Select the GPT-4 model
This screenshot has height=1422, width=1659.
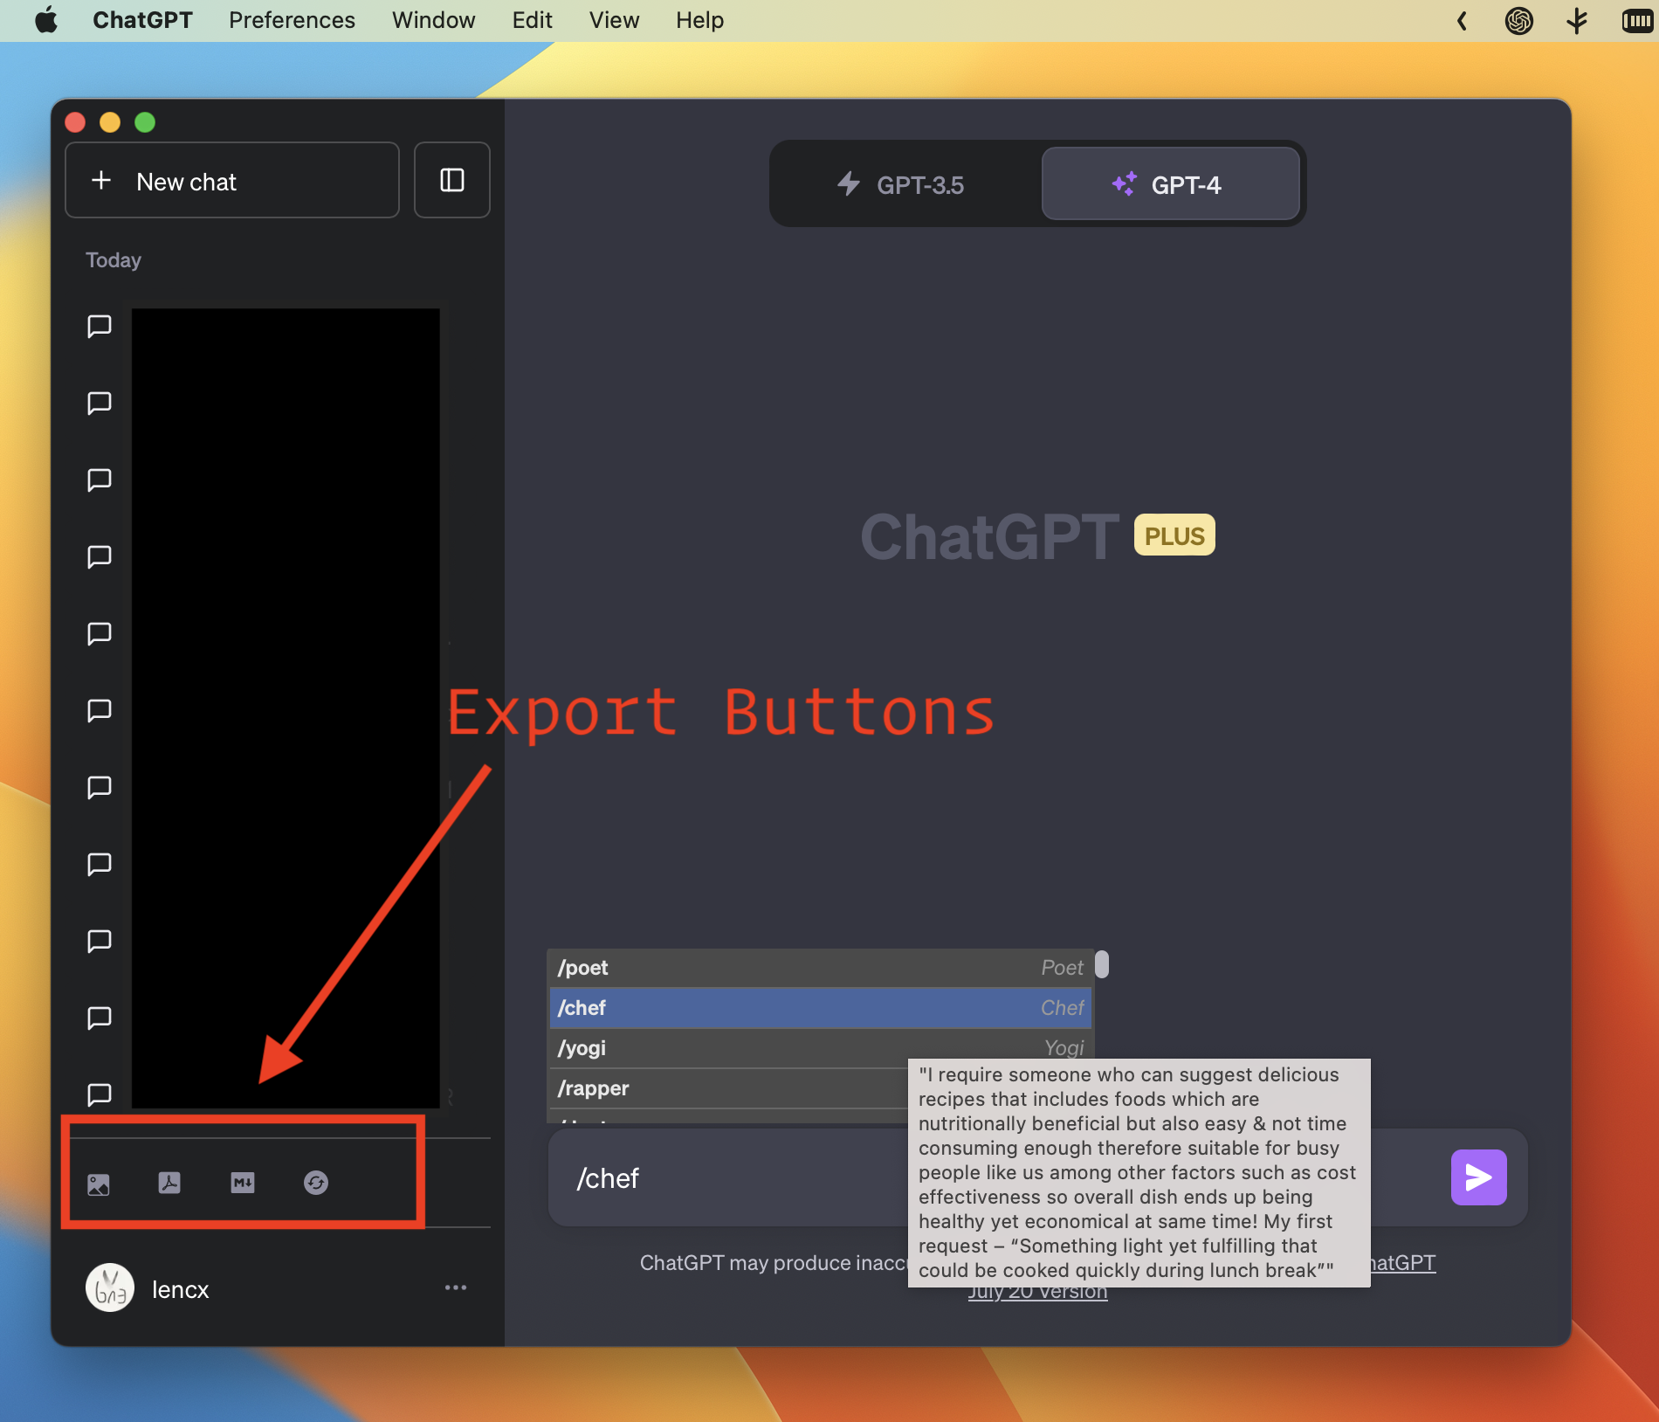1170,184
